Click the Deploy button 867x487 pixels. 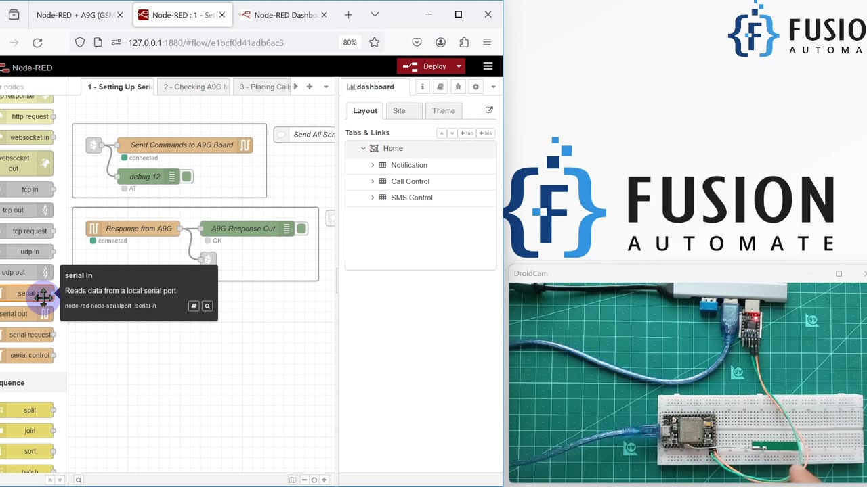[x=425, y=66]
